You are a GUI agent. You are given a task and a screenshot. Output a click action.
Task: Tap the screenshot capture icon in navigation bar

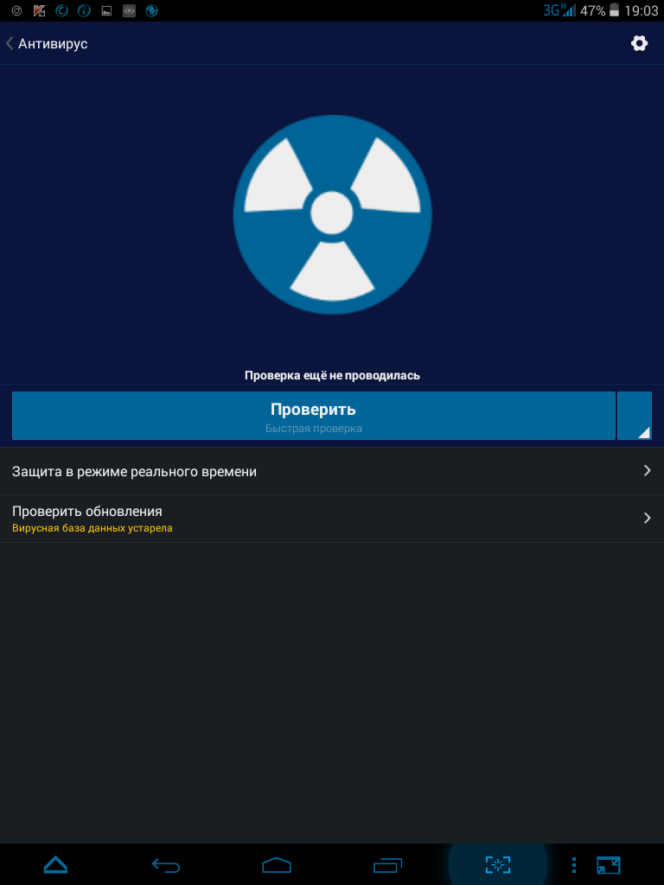coord(497,864)
